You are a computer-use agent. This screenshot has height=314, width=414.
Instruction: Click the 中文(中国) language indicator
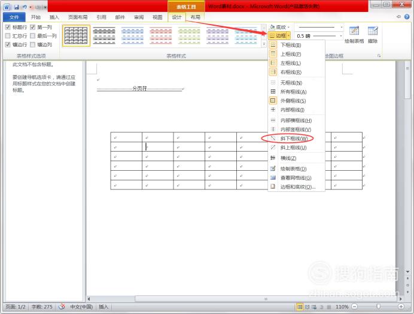point(81,307)
